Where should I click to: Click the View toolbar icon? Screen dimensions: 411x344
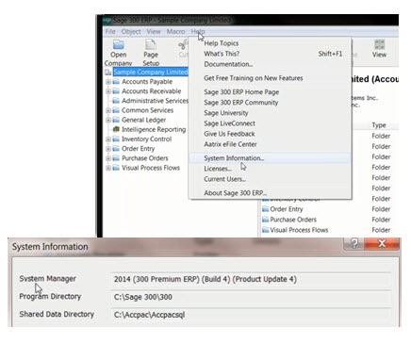(379, 44)
